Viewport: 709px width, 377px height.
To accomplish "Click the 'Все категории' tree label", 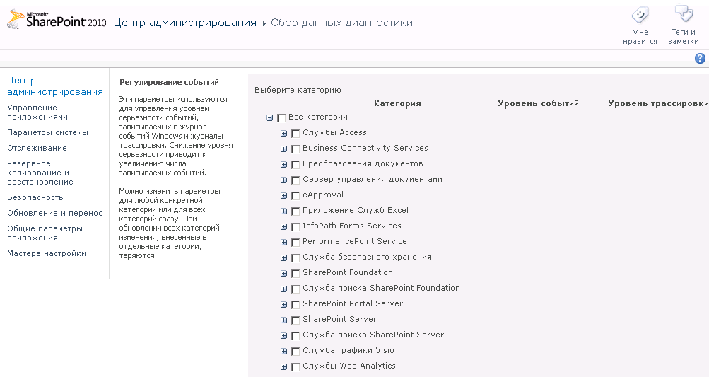I will point(318,117).
